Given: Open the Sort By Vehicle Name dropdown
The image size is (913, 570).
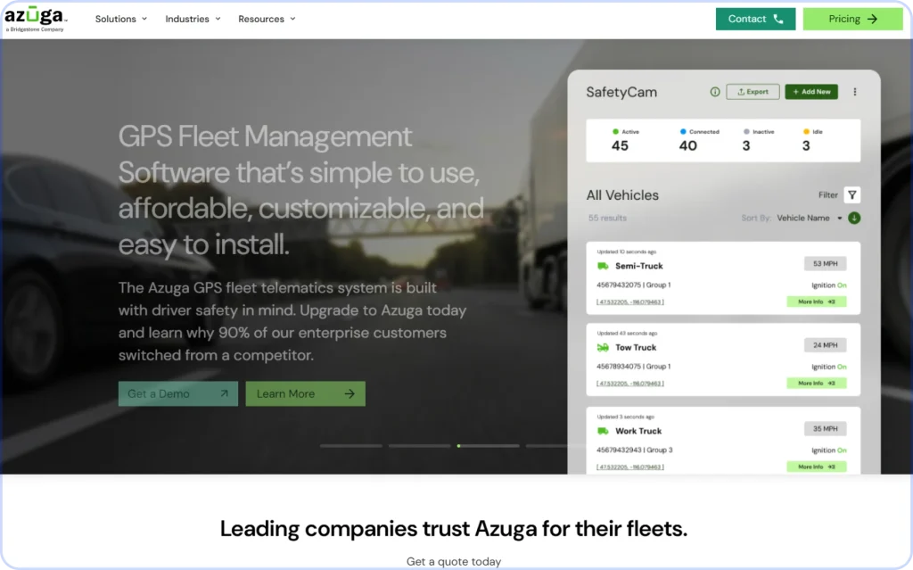Looking at the screenshot, I should (810, 218).
